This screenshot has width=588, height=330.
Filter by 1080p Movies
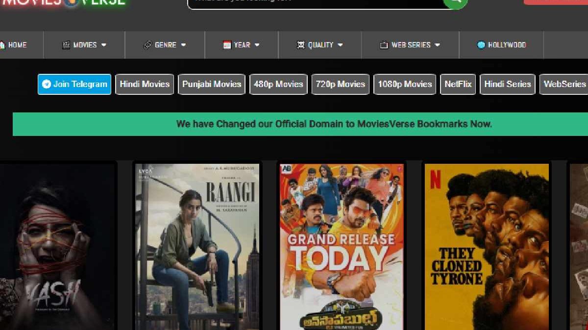point(405,84)
